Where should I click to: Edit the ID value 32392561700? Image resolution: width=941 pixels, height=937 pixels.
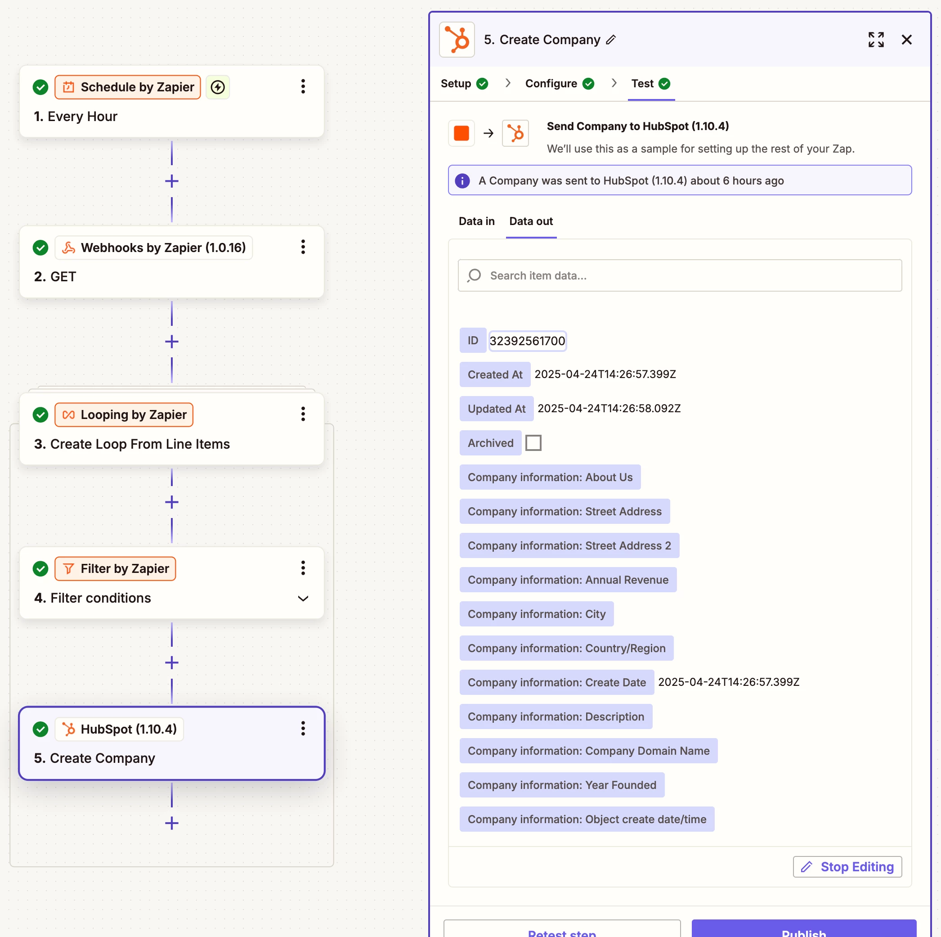pos(528,341)
